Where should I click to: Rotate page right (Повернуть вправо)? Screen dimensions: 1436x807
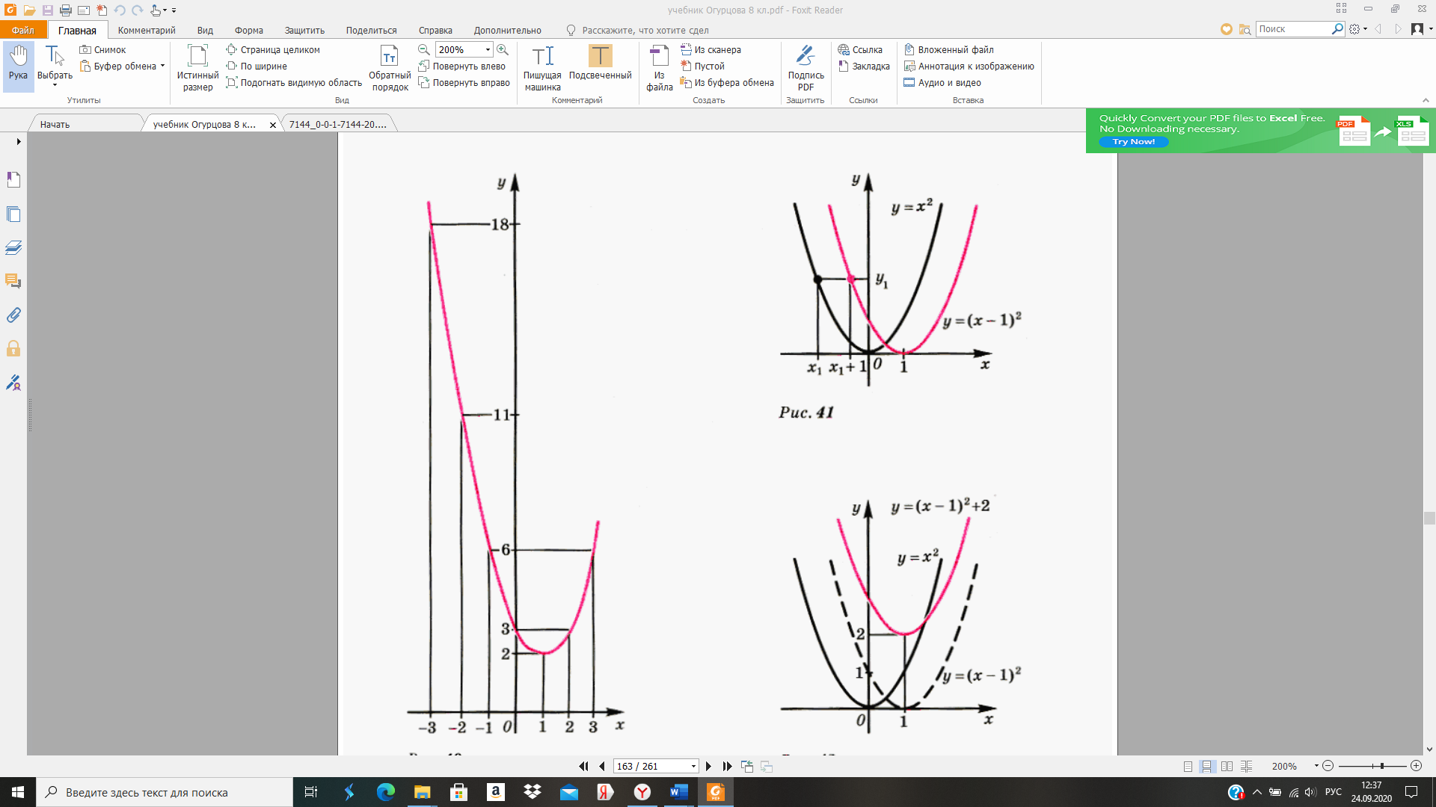(464, 82)
